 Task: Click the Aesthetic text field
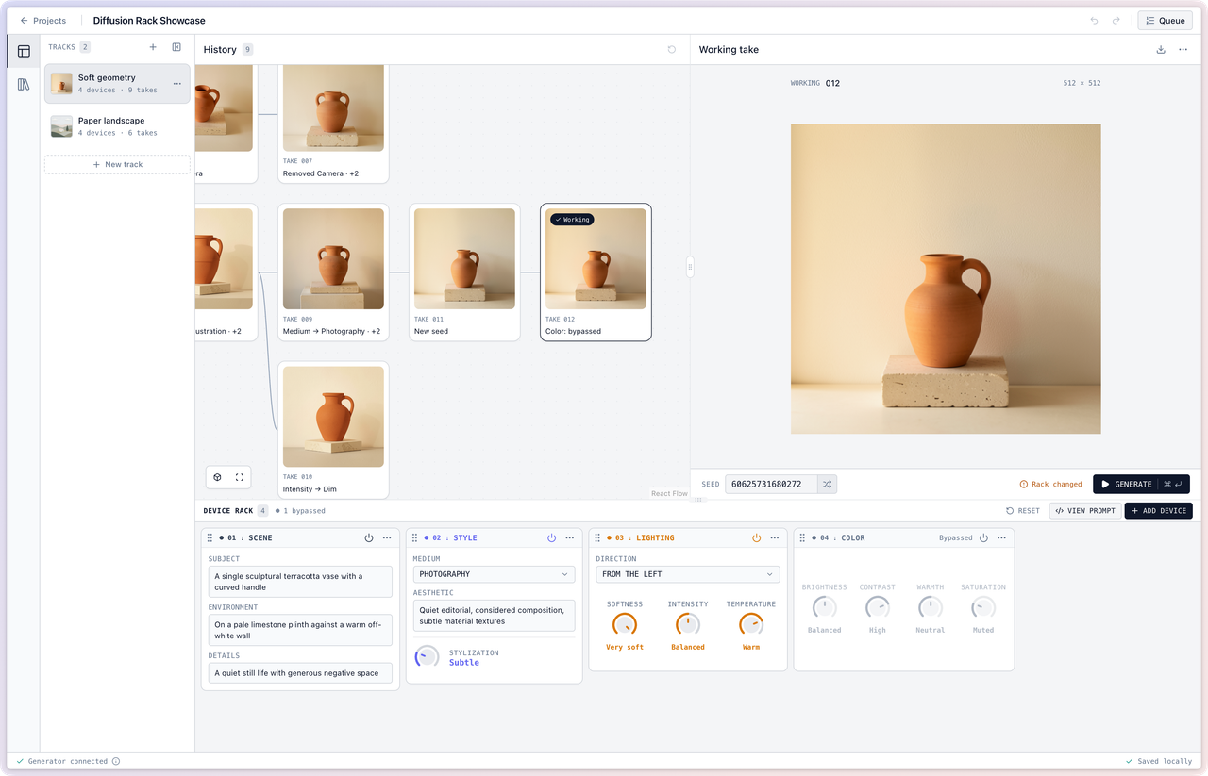[x=494, y=616]
